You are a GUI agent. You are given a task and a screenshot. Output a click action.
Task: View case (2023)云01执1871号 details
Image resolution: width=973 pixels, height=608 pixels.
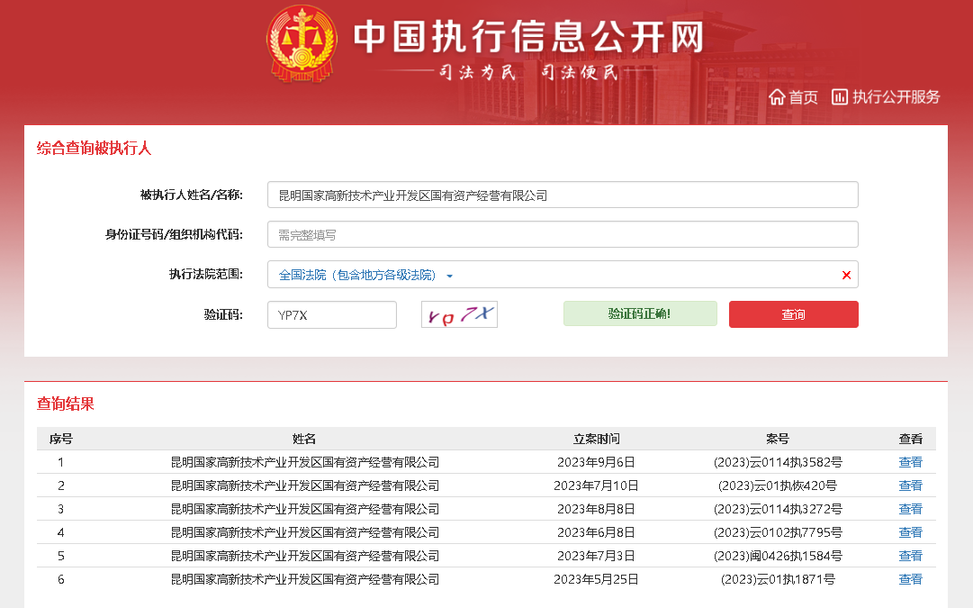click(910, 579)
